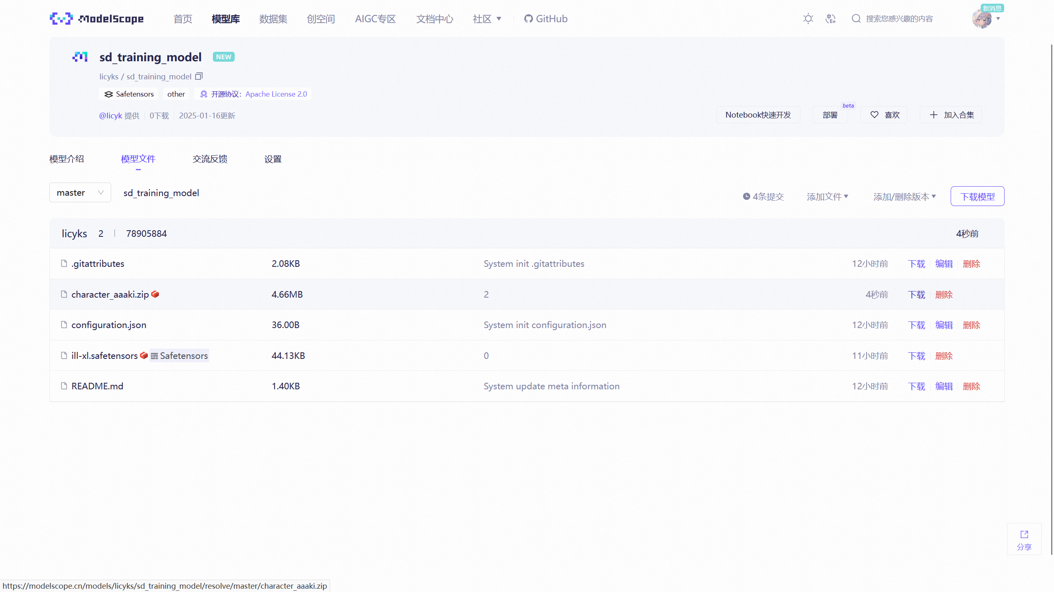Open the user avatar menu
Image resolution: width=1054 pixels, height=592 pixels.
tap(983, 18)
